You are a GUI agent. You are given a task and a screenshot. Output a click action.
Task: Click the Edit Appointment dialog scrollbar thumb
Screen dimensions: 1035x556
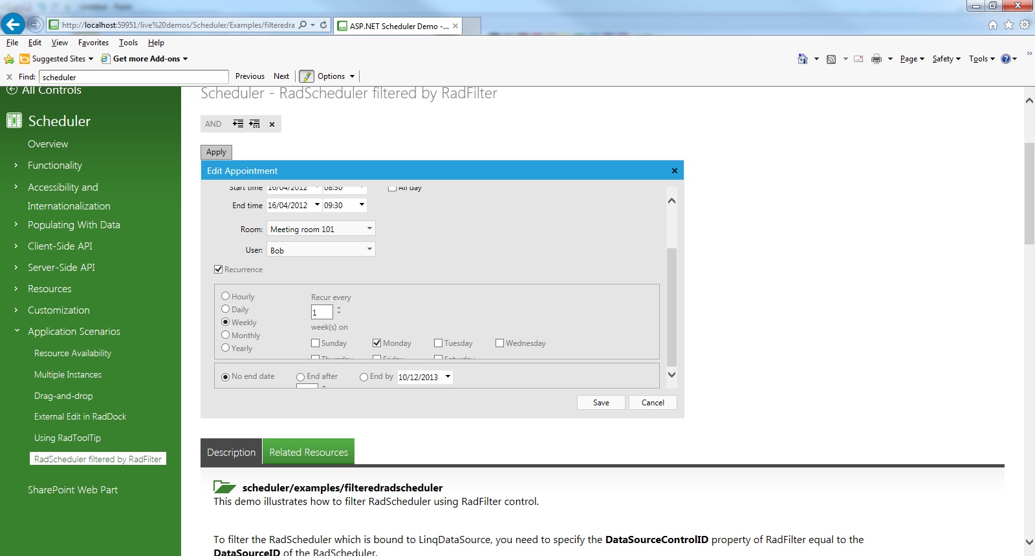click(671, 307)
